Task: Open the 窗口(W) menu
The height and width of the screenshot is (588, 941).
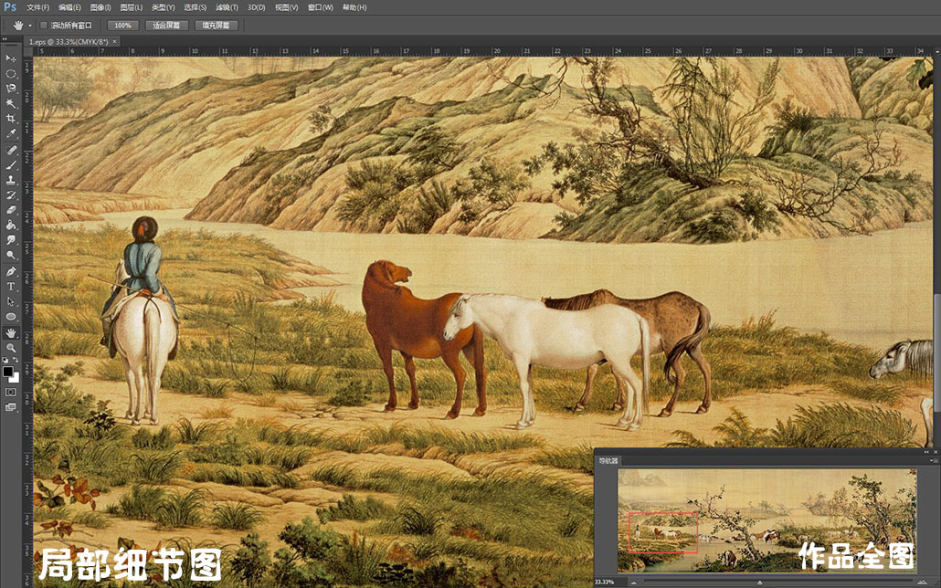Action: (320, 8)
